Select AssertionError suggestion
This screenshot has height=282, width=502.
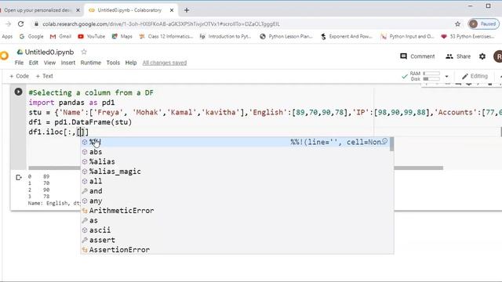pyautogui.click(x=237, y=249)
